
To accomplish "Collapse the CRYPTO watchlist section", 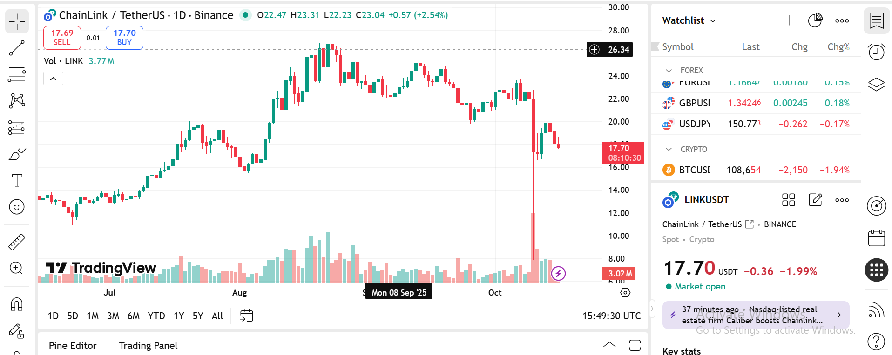I will pyautogui.click(x=669, y=150).
